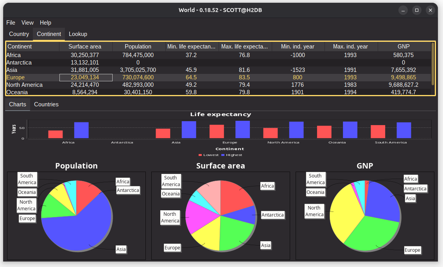This screenshot has width=443, height=267.
Task: Switch to the Lookup tab
Action: click(78, 34)
